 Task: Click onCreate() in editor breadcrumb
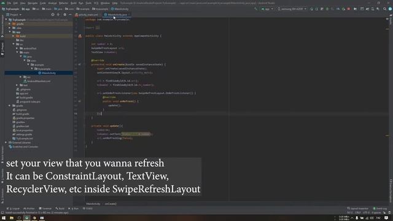coord(111,204)
